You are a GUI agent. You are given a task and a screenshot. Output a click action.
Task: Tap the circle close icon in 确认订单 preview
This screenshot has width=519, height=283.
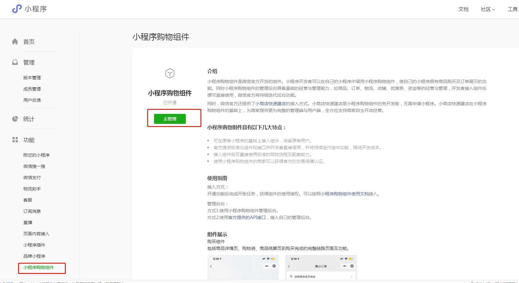(352, 266)
